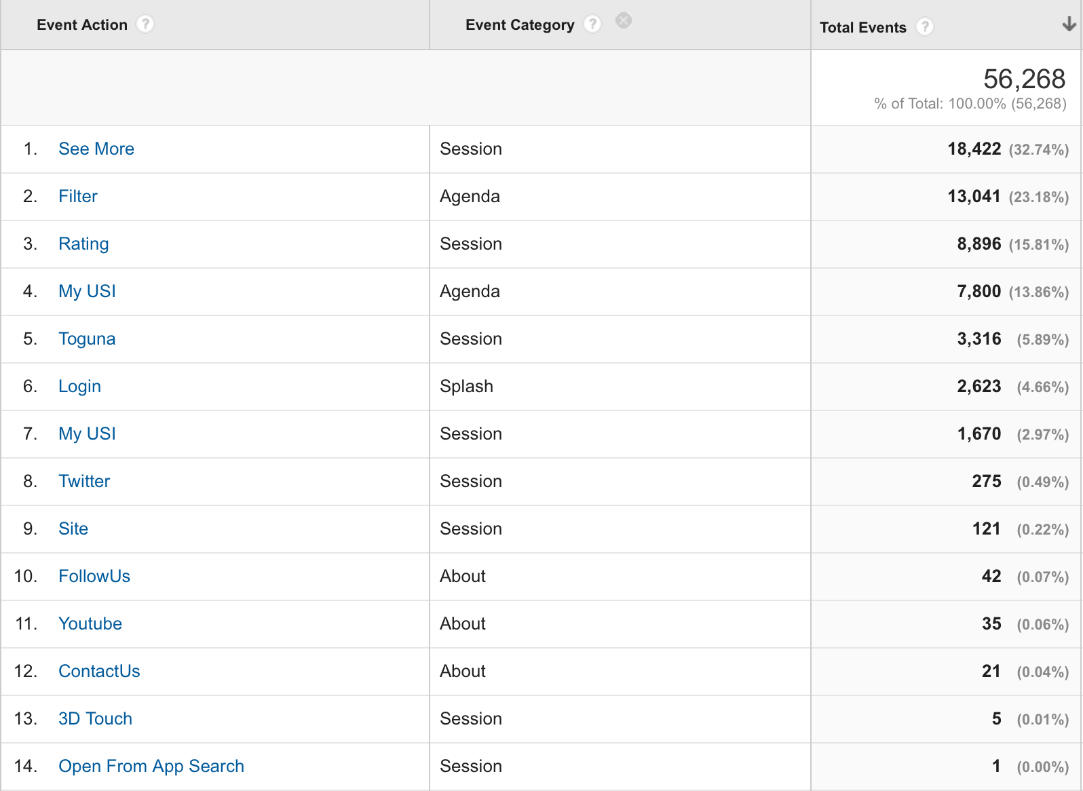This screenshot has width=1083, height=791.
Task: Select the 3D Touch event action
Action: pyautogui.click(x=95, y=718)
